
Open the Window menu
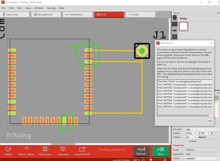[x=39, y=8]
